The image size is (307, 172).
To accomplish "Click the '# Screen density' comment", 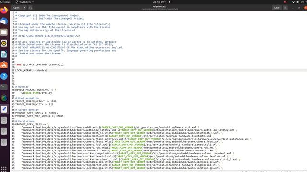I will click(27, 110).
